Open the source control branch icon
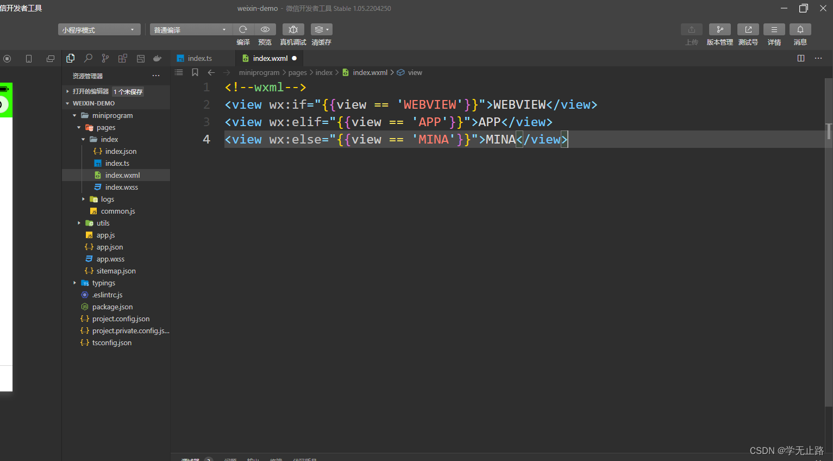Viewport: 833px width, 461px height. (105, 58)
